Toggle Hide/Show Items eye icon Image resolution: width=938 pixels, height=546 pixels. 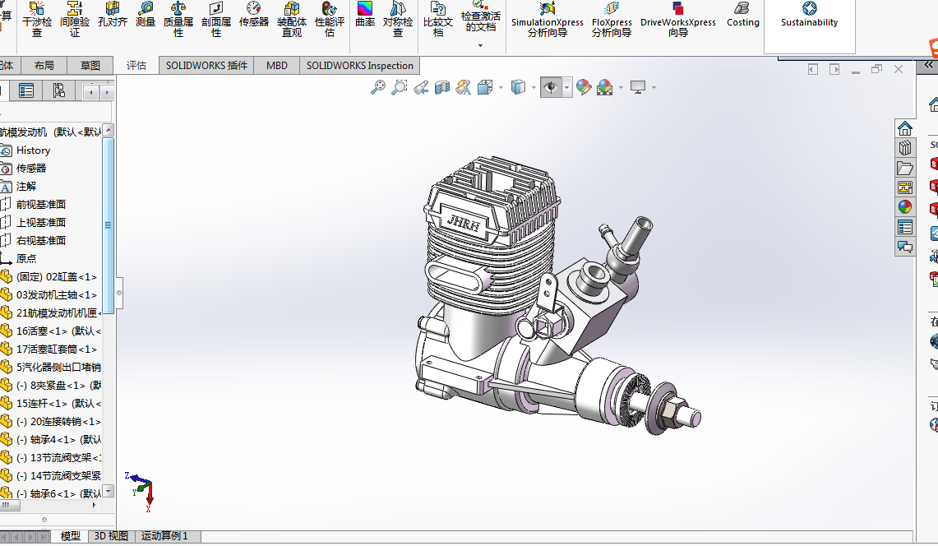click(x=550, y=87)
